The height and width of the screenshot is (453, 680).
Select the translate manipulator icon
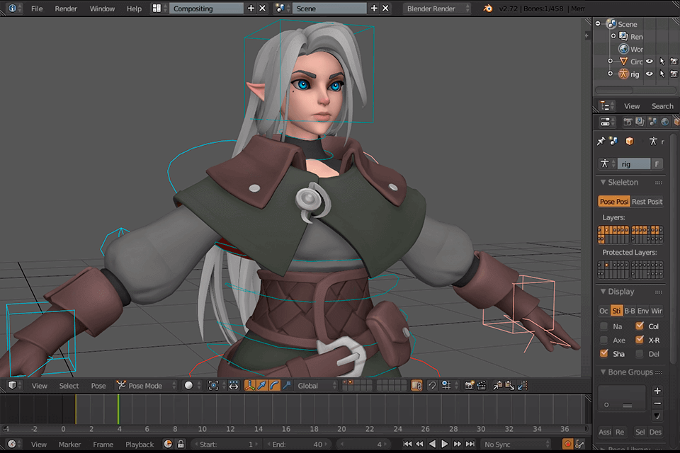pyautogui.click(x=262, y=386)
